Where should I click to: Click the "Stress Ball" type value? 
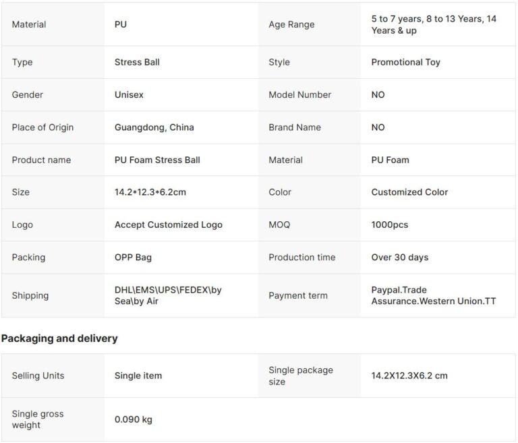(x=137, y=62)
